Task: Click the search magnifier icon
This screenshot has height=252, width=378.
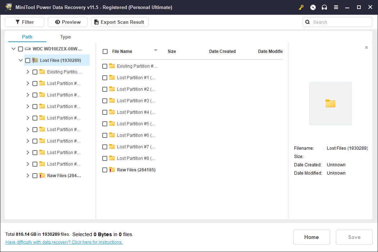Action: pyautogui.click(x=307, y=22)
